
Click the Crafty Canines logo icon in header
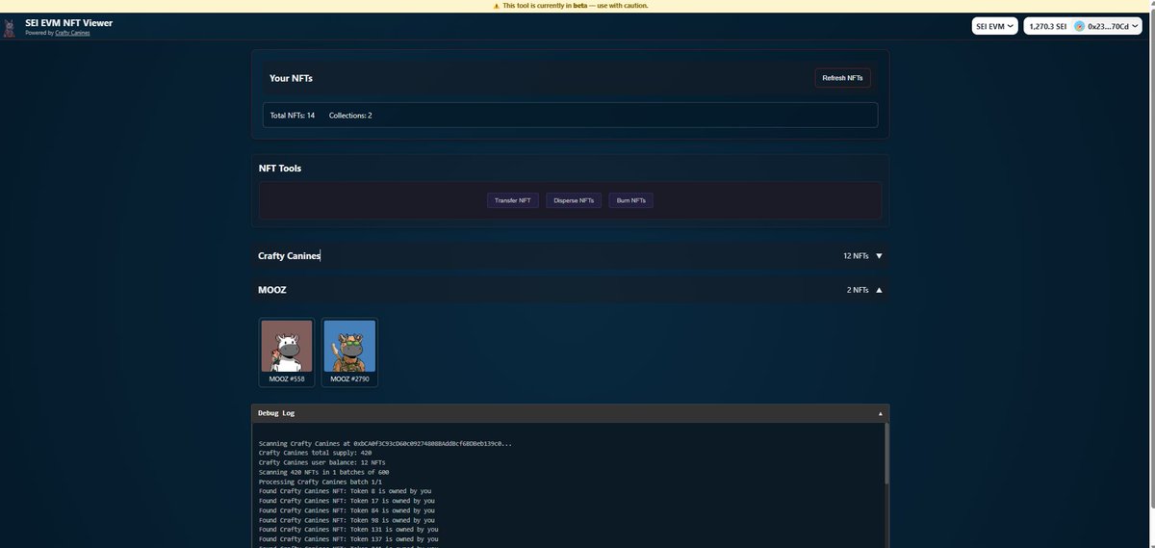coord(10,27)
